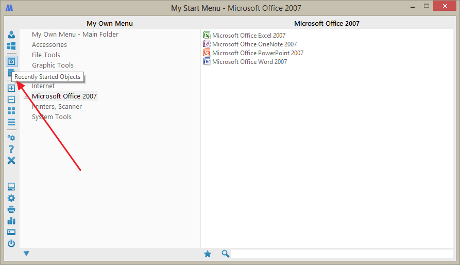Open the user profile icon in the sidebar
This screenshot has height=265, width=460.
[x=11, y=35]
